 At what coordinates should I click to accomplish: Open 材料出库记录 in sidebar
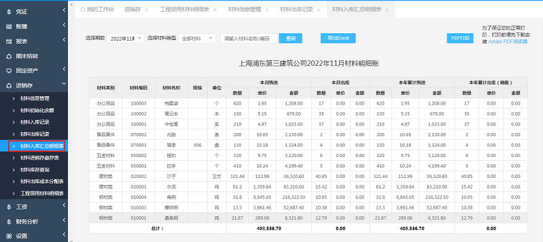[35, 134]
